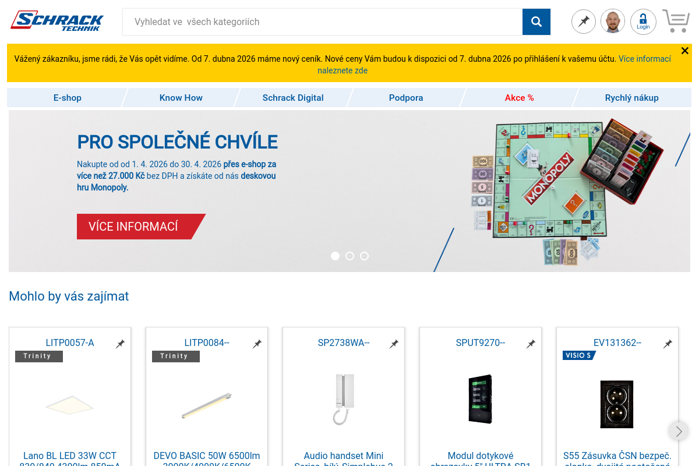Focus the 'Vyhledat ve všech kategoriích' search field
This screenshot has width=699, height=466.
click(x=322, y=22)
